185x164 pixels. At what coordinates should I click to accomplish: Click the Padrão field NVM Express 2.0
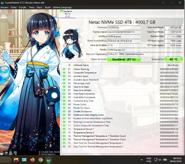(145, 50)
